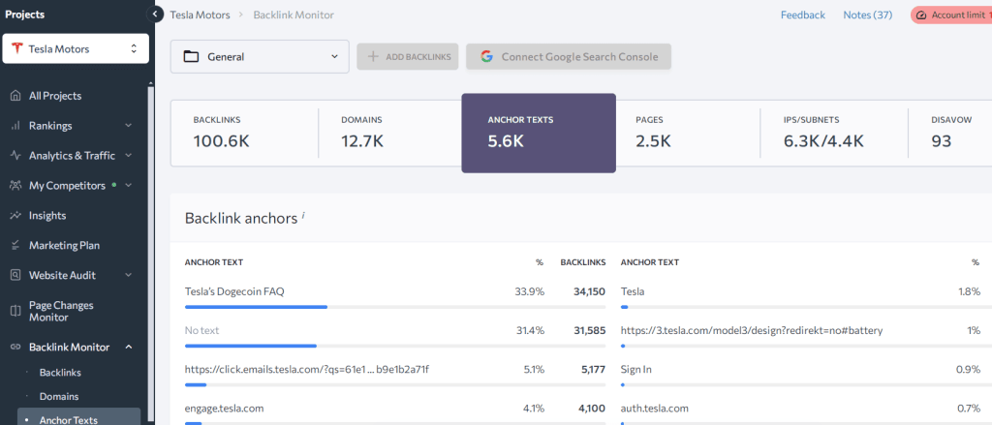The height and width of the screenshot is (425, 992).
Task: Click the Analytics & Traffic pulse icon
Action: 15,156
